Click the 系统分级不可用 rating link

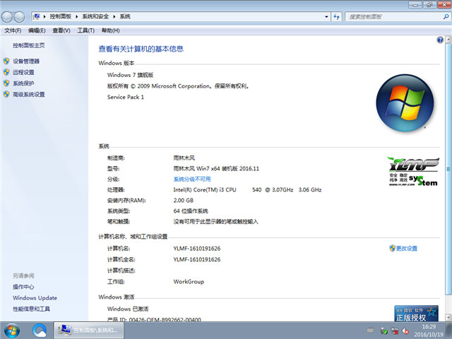tap(192, 179)
